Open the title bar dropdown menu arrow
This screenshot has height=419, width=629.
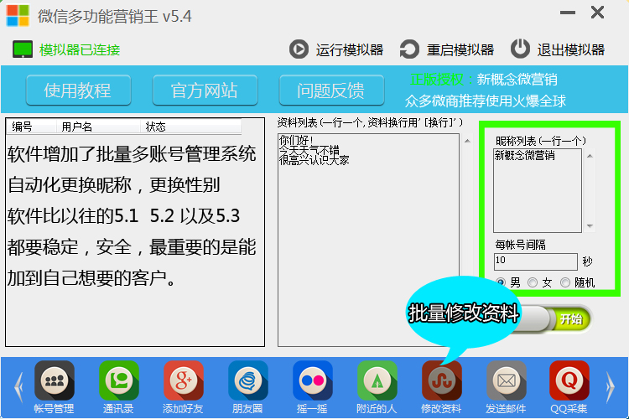pyautogui.click(x=569, y=13)
